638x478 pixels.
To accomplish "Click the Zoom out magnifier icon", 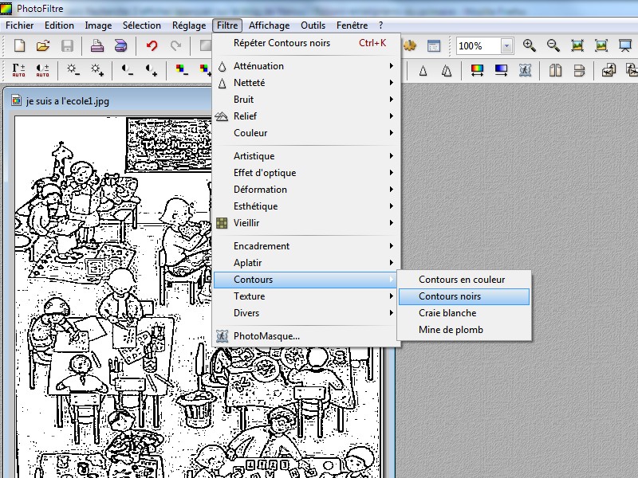I will (x=553, y=46).
